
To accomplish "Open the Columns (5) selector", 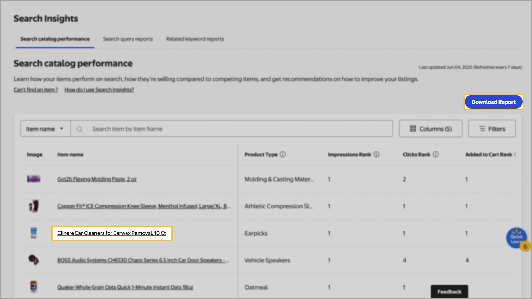I will (431, 129).
